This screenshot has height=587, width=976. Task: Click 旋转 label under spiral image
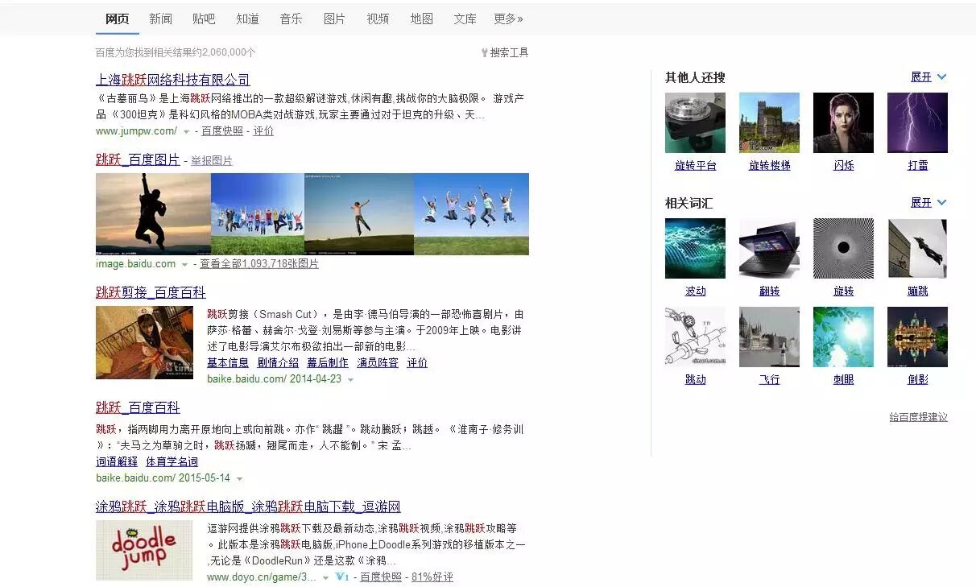(x=843, y=291)
